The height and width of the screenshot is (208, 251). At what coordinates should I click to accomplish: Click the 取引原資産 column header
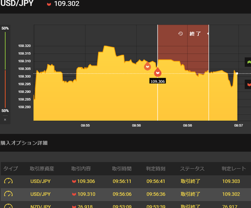pos(42,168)
